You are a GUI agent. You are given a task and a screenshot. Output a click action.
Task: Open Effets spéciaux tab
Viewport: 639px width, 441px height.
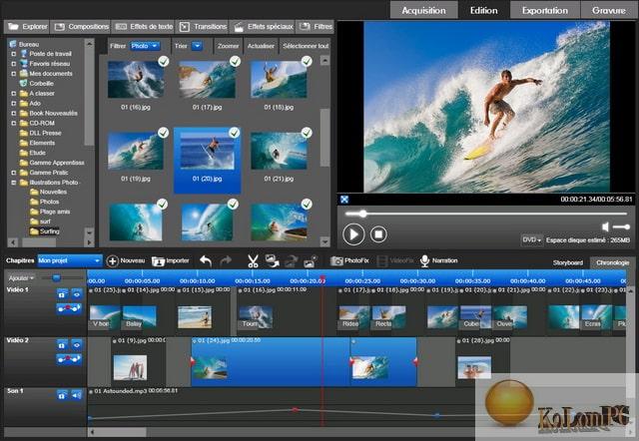pos(262,27)
